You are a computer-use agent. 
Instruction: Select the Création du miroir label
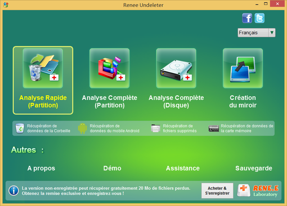(x=243, y=102)
